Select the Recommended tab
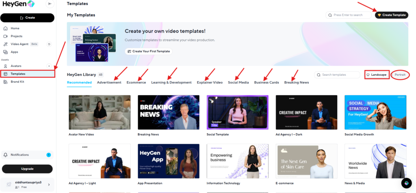 [79, 83]
